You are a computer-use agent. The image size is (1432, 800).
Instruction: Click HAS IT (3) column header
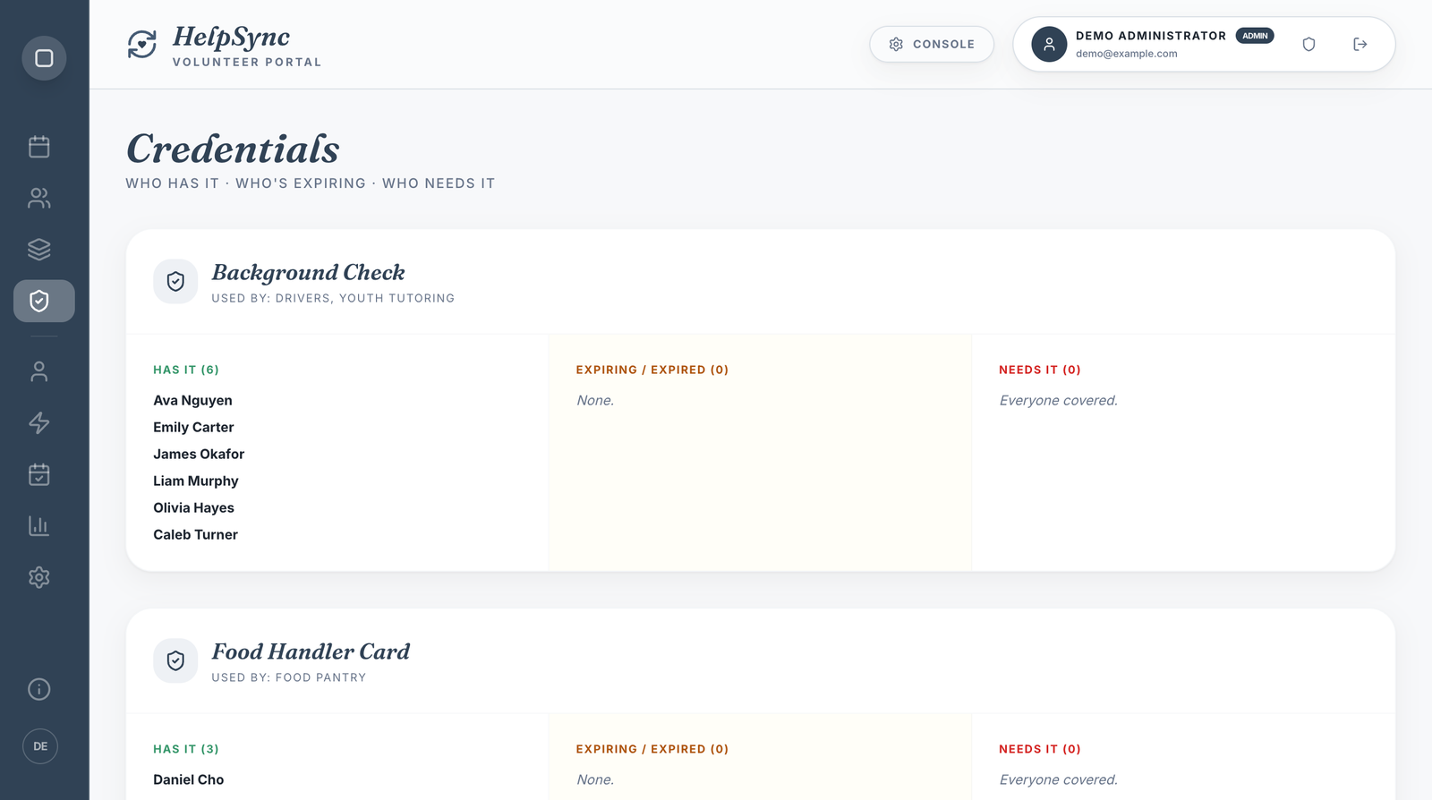[x=186, y=749]
